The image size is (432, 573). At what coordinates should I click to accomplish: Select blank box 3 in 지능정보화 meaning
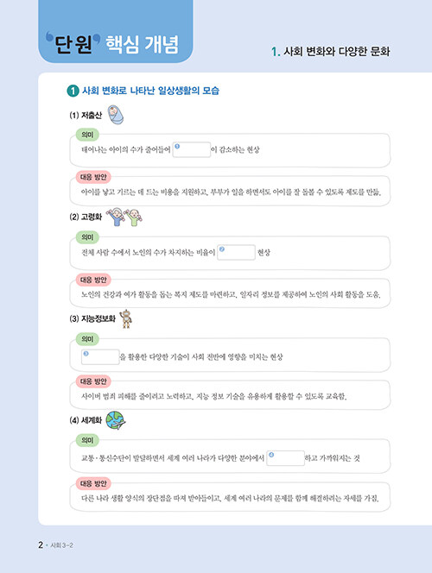(100, 357)
